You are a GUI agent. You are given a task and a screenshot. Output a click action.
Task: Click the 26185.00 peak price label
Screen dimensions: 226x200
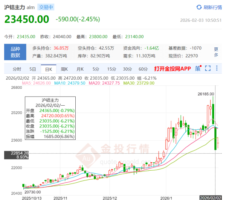206,94
